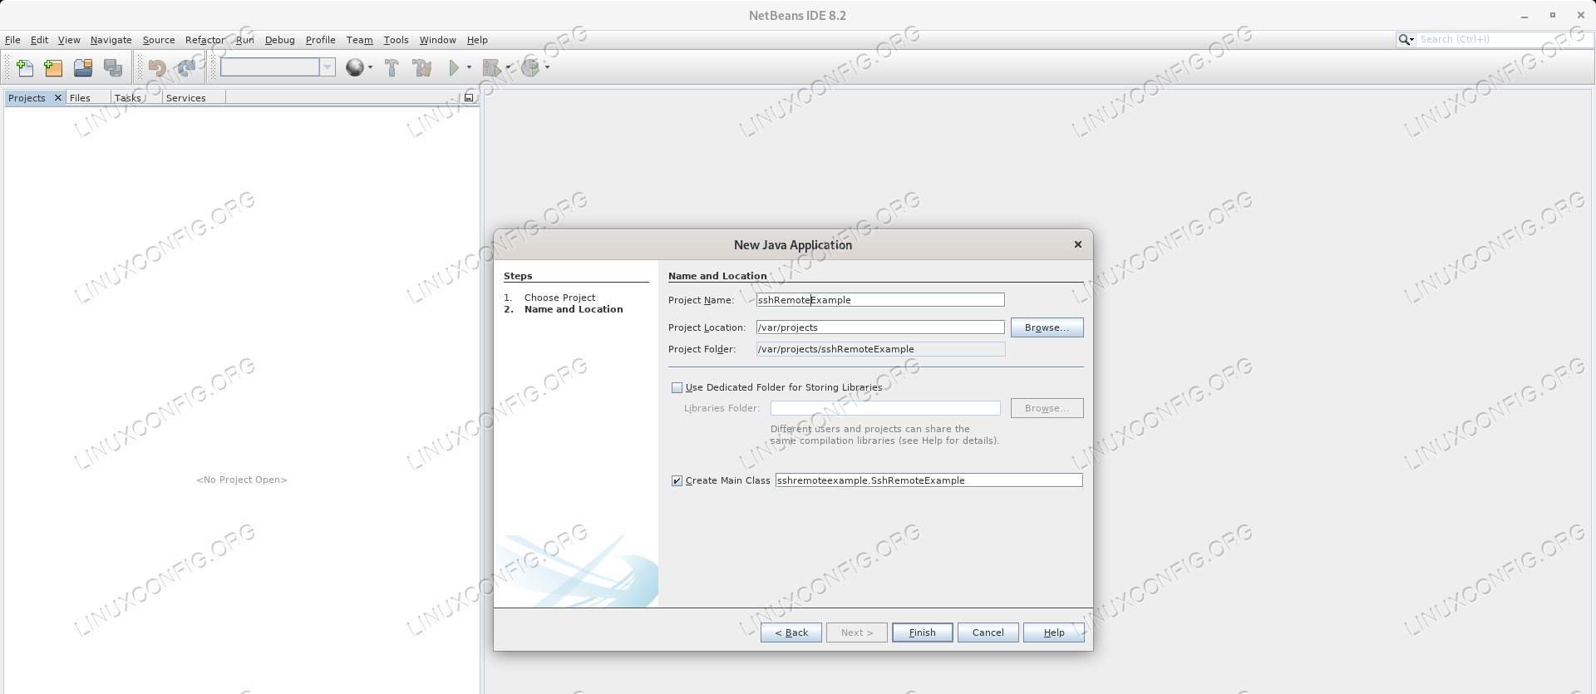1596x694 pixels.
Task: Click the Open Project toolbar icon
Action: point(83,67)
